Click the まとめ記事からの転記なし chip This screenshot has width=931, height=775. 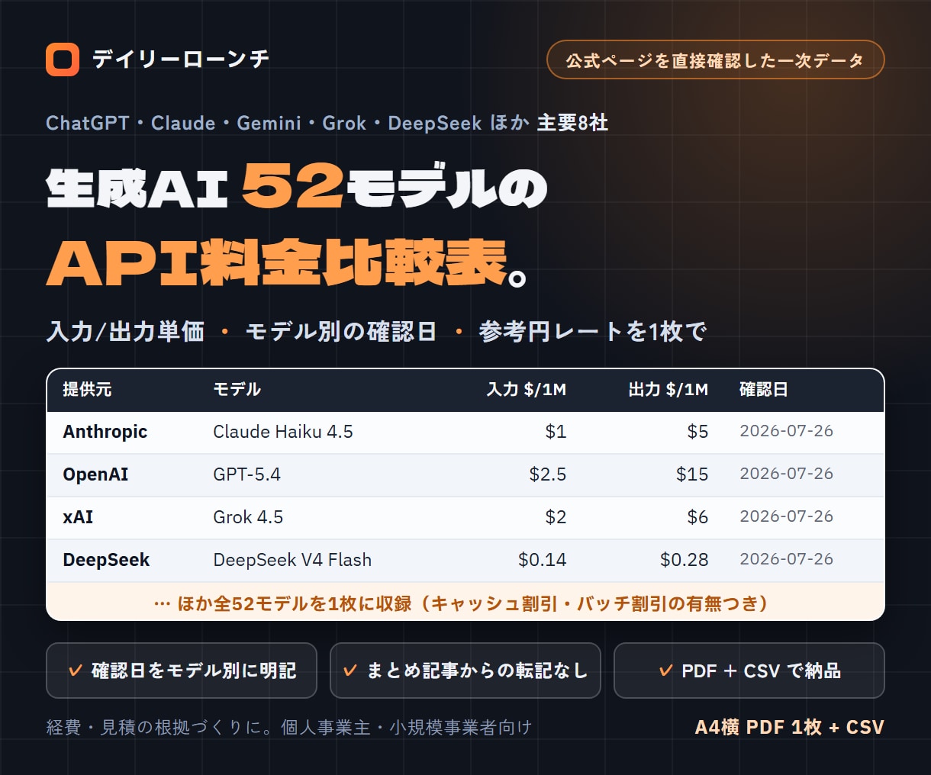(x=465, y=670)
